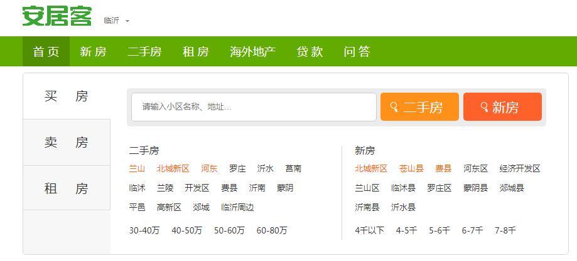Viewport: 577px width, 261px height.
Task: Filter new homes by 4千以下
Action: pos(369,230)
